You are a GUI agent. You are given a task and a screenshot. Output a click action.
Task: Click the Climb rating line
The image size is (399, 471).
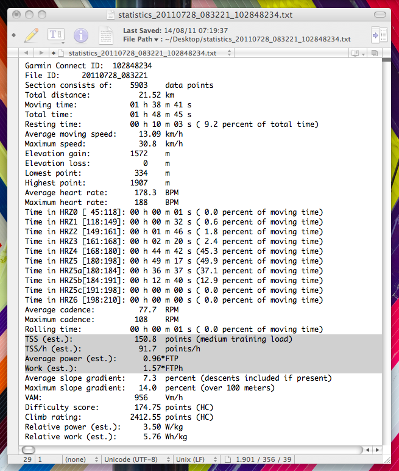[x=119, y=417]
